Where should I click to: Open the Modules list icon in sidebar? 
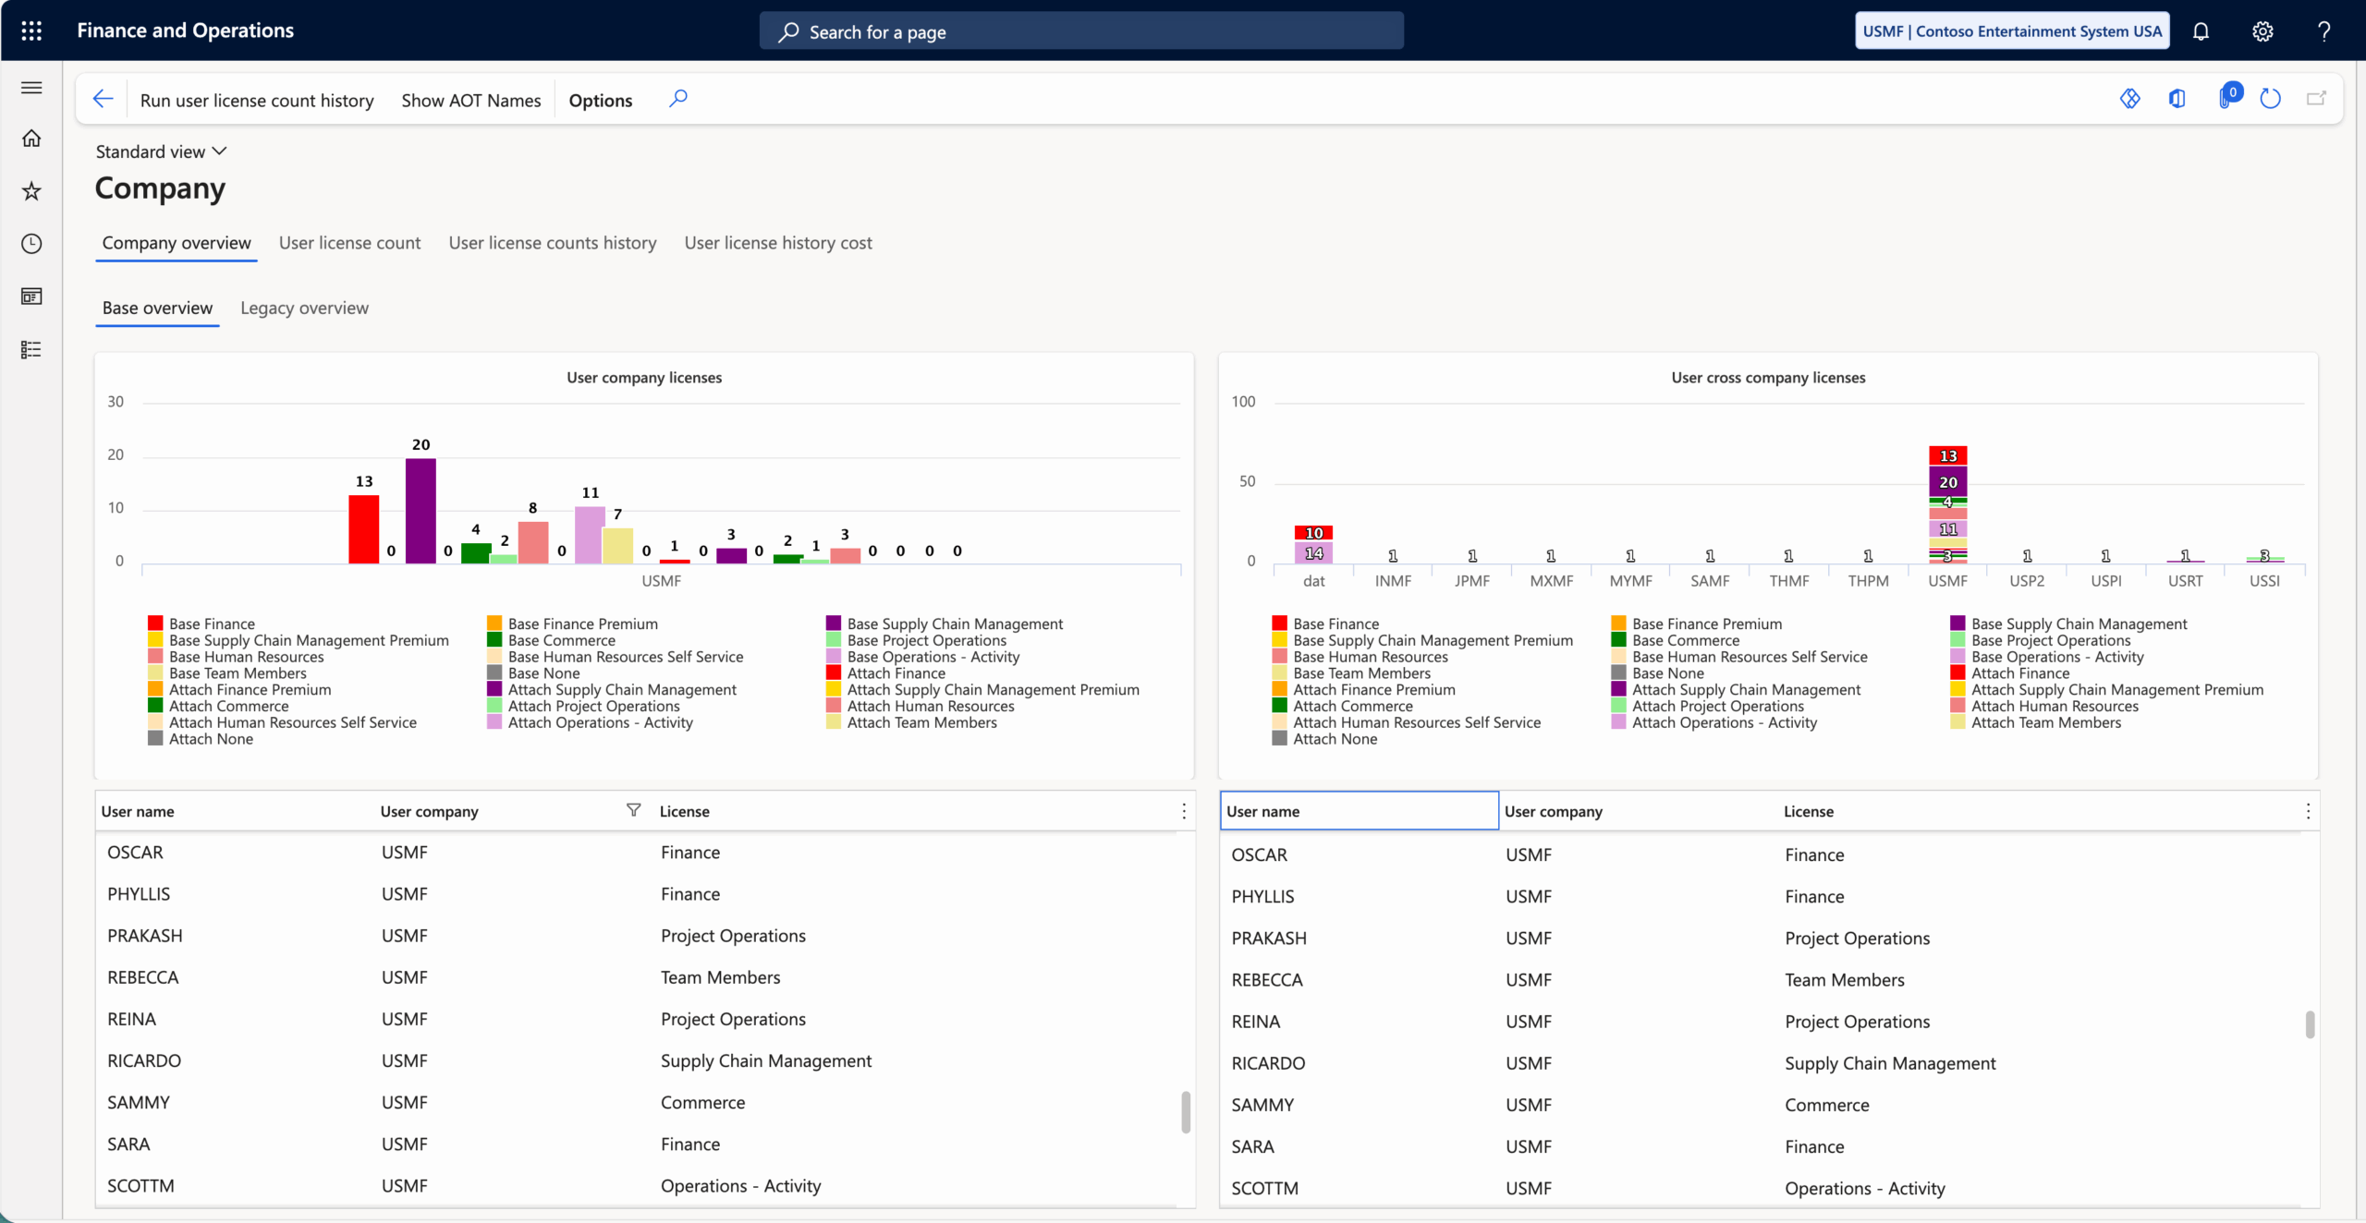31,350
